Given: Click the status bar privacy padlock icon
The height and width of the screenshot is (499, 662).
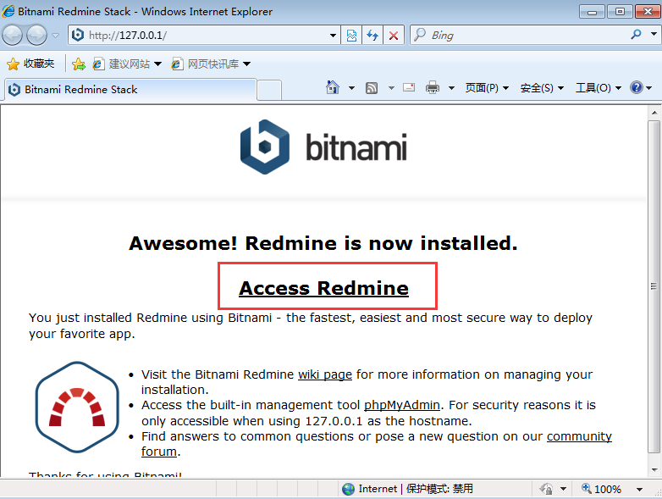Looking at the screenshot, I should coord(546,489).
